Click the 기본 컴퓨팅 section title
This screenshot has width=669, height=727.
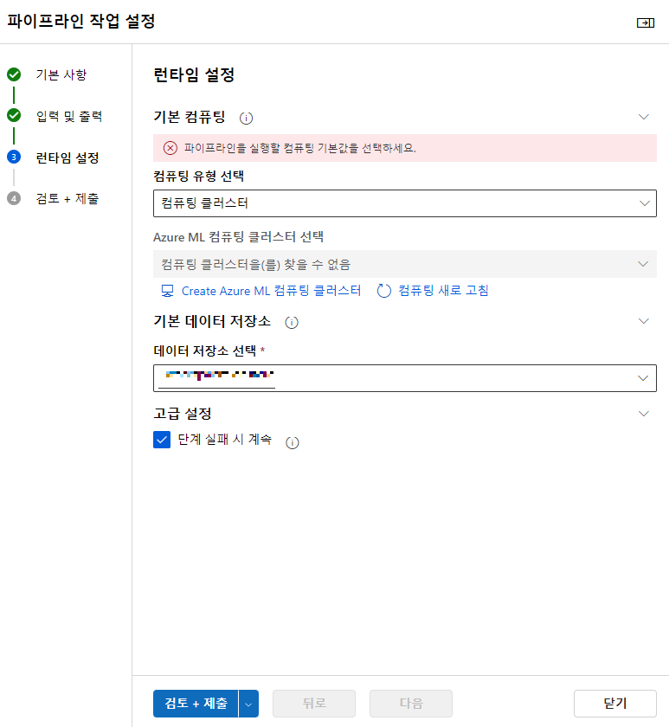[x=190, y=117]
